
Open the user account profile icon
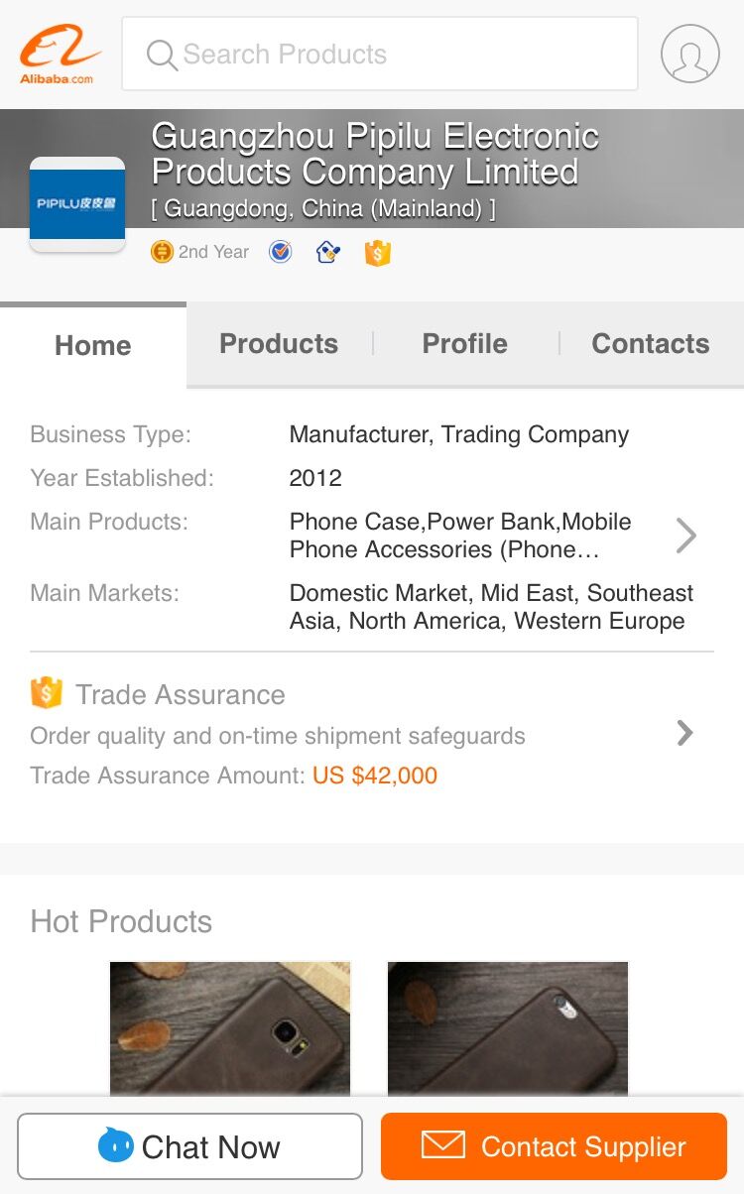pyautogui.click(x=689, y=54)
